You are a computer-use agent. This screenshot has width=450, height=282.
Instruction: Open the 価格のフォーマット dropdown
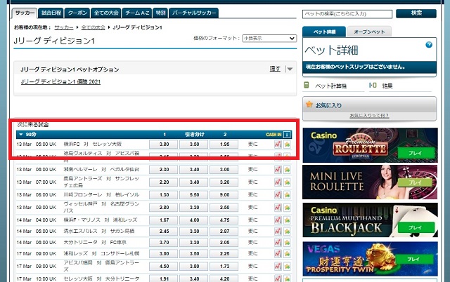(269, 39)
